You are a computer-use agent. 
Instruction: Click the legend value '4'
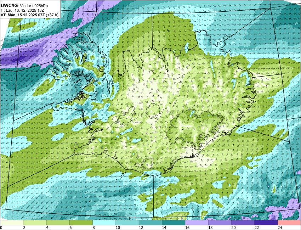point(47,228)
